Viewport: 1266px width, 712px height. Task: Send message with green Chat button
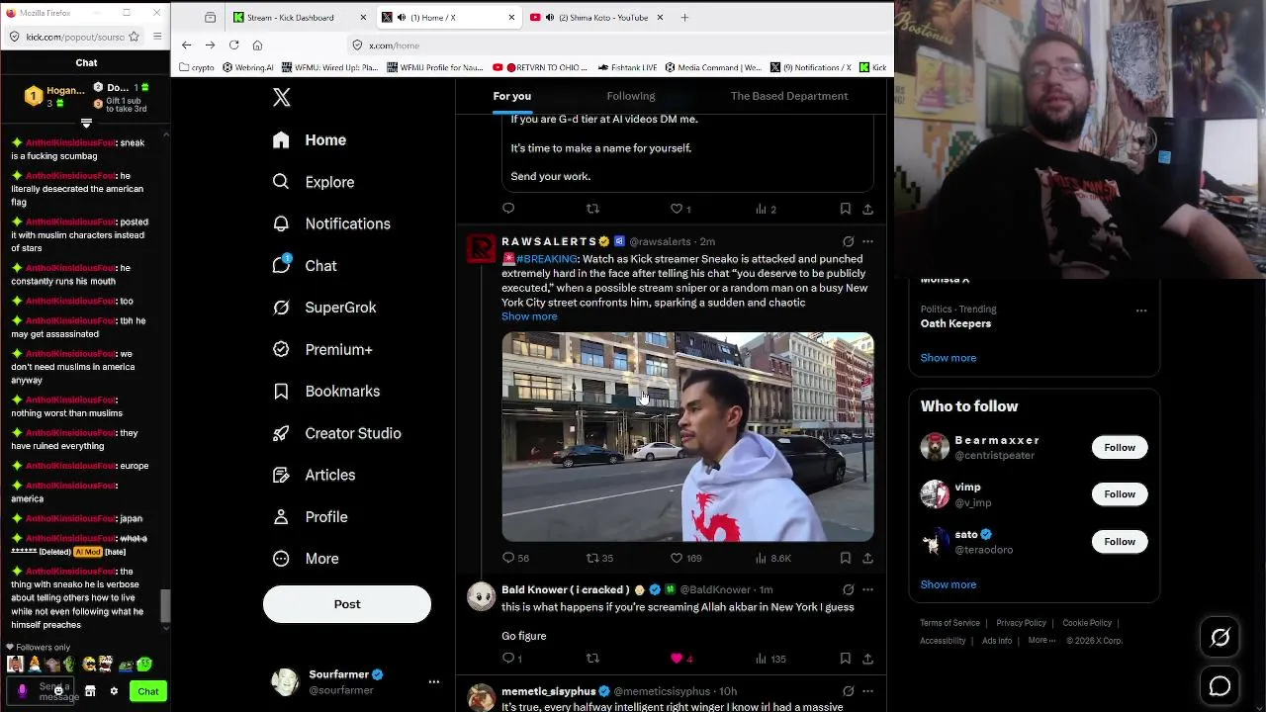pos(148,691)
